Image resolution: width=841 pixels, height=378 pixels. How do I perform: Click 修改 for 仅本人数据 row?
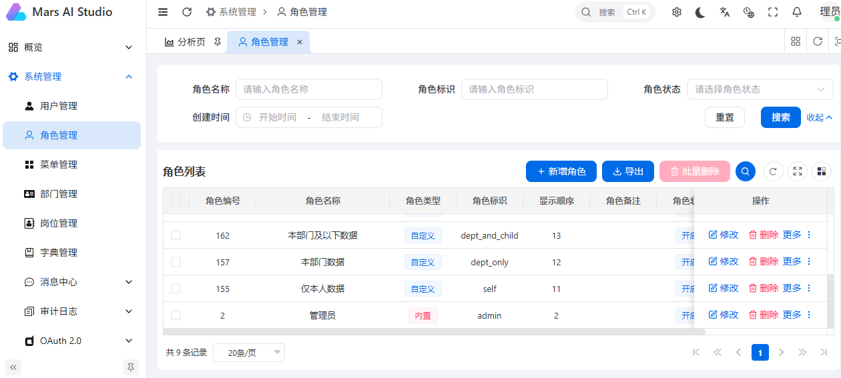click(x=724, y=288)
